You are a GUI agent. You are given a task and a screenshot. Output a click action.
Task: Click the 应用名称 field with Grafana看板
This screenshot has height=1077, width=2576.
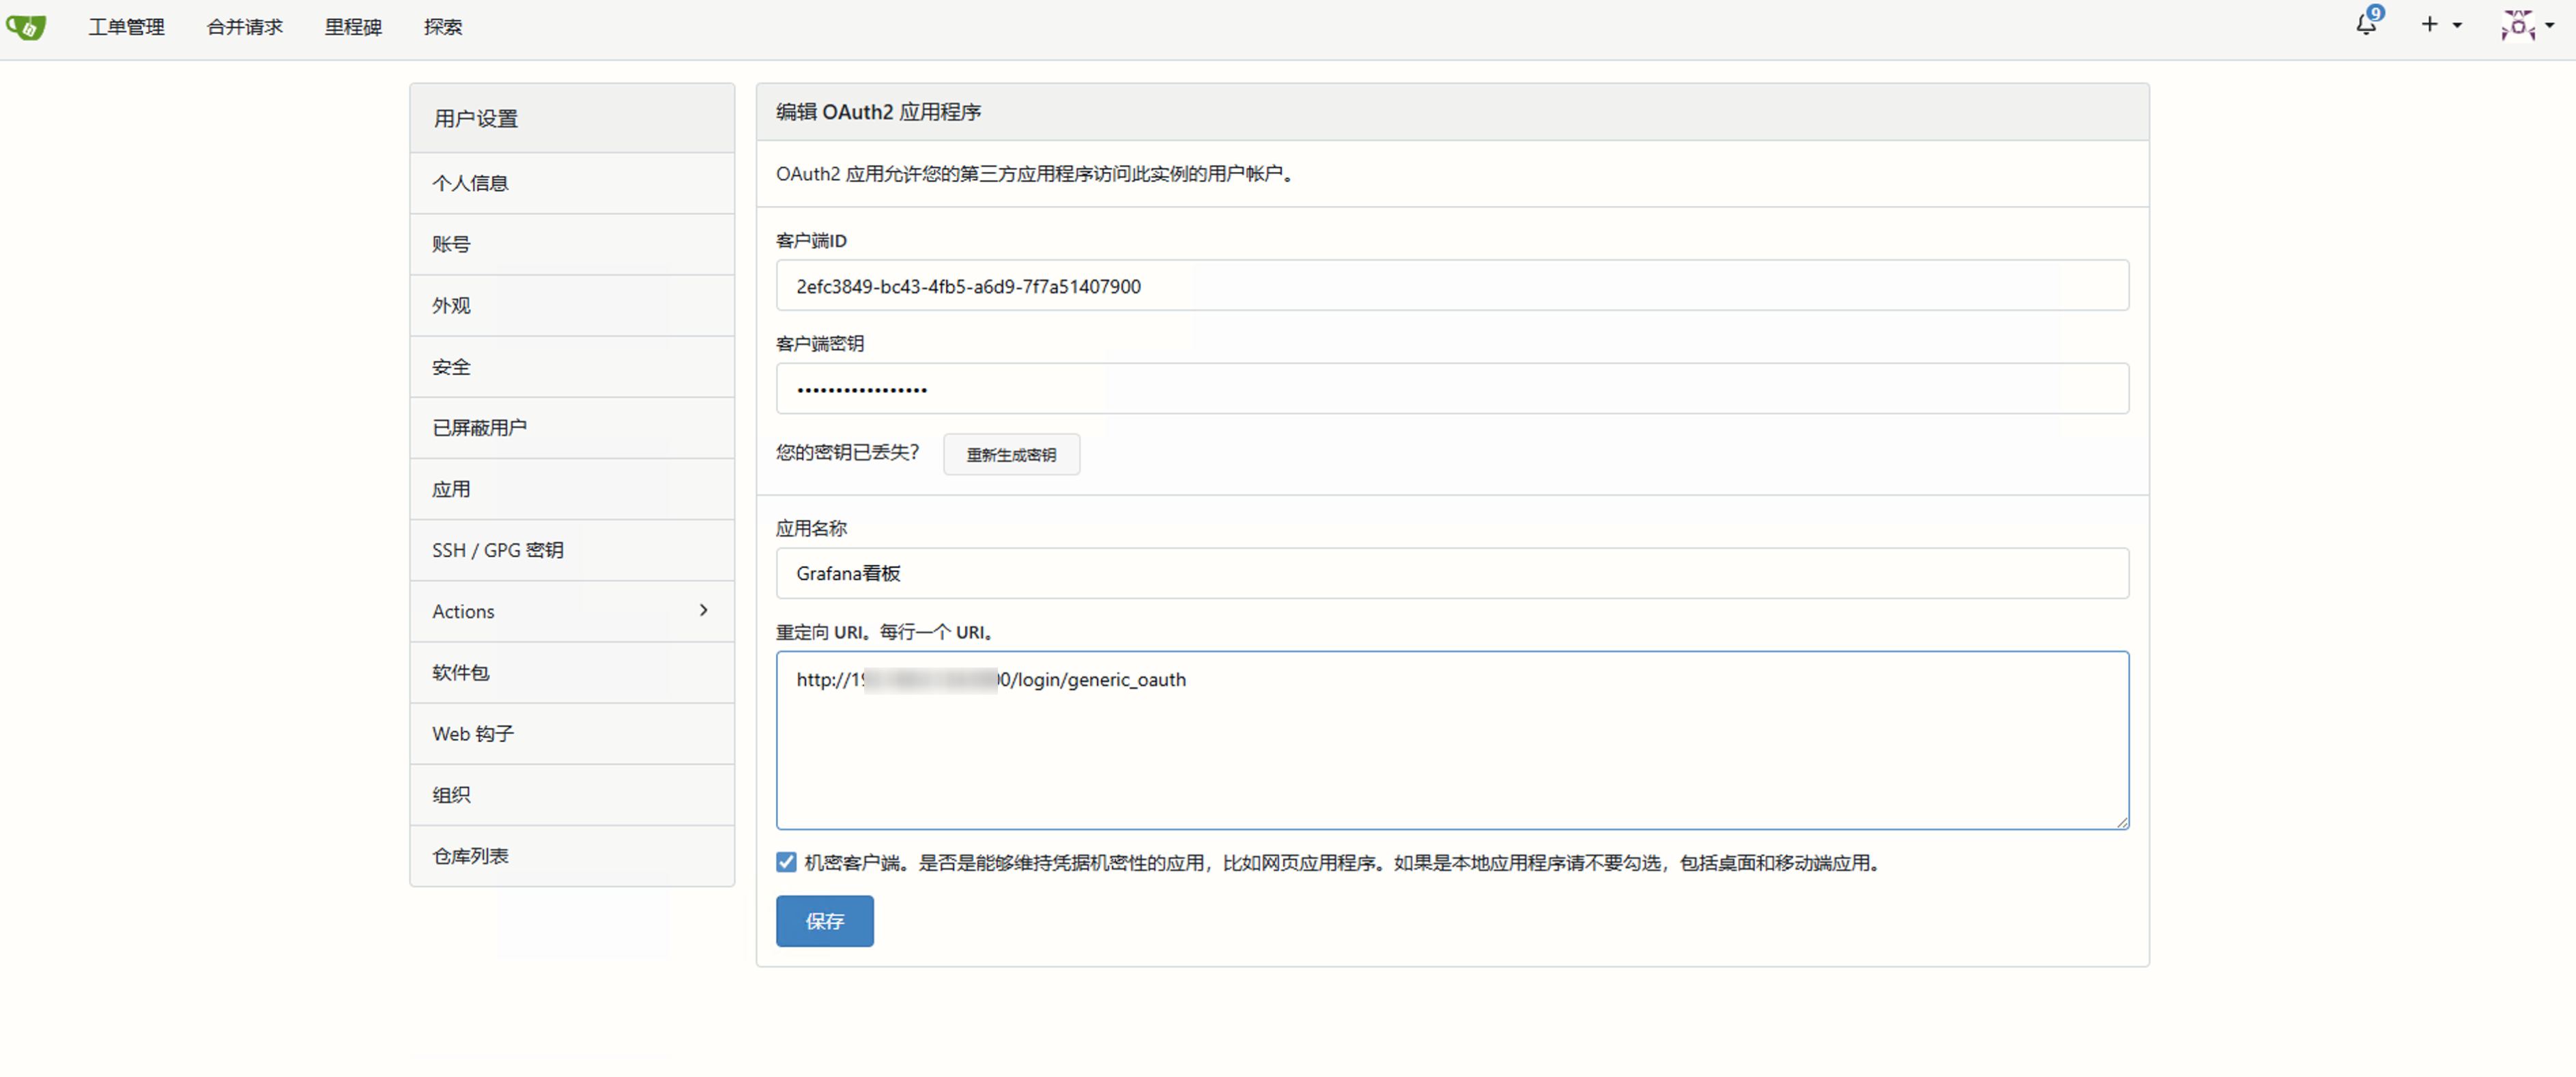[x=1452, y=573]
